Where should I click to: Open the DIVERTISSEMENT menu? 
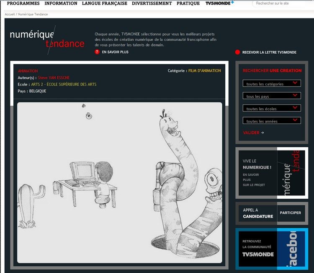[152, 3]
